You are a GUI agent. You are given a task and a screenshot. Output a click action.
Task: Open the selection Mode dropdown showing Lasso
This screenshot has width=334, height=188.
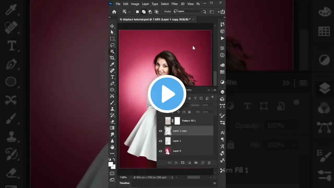click(188, 11)
